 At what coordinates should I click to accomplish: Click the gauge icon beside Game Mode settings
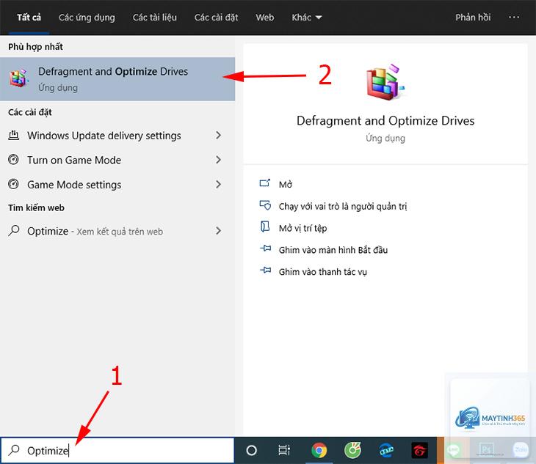pyautogui.click(x=13, y=184)
